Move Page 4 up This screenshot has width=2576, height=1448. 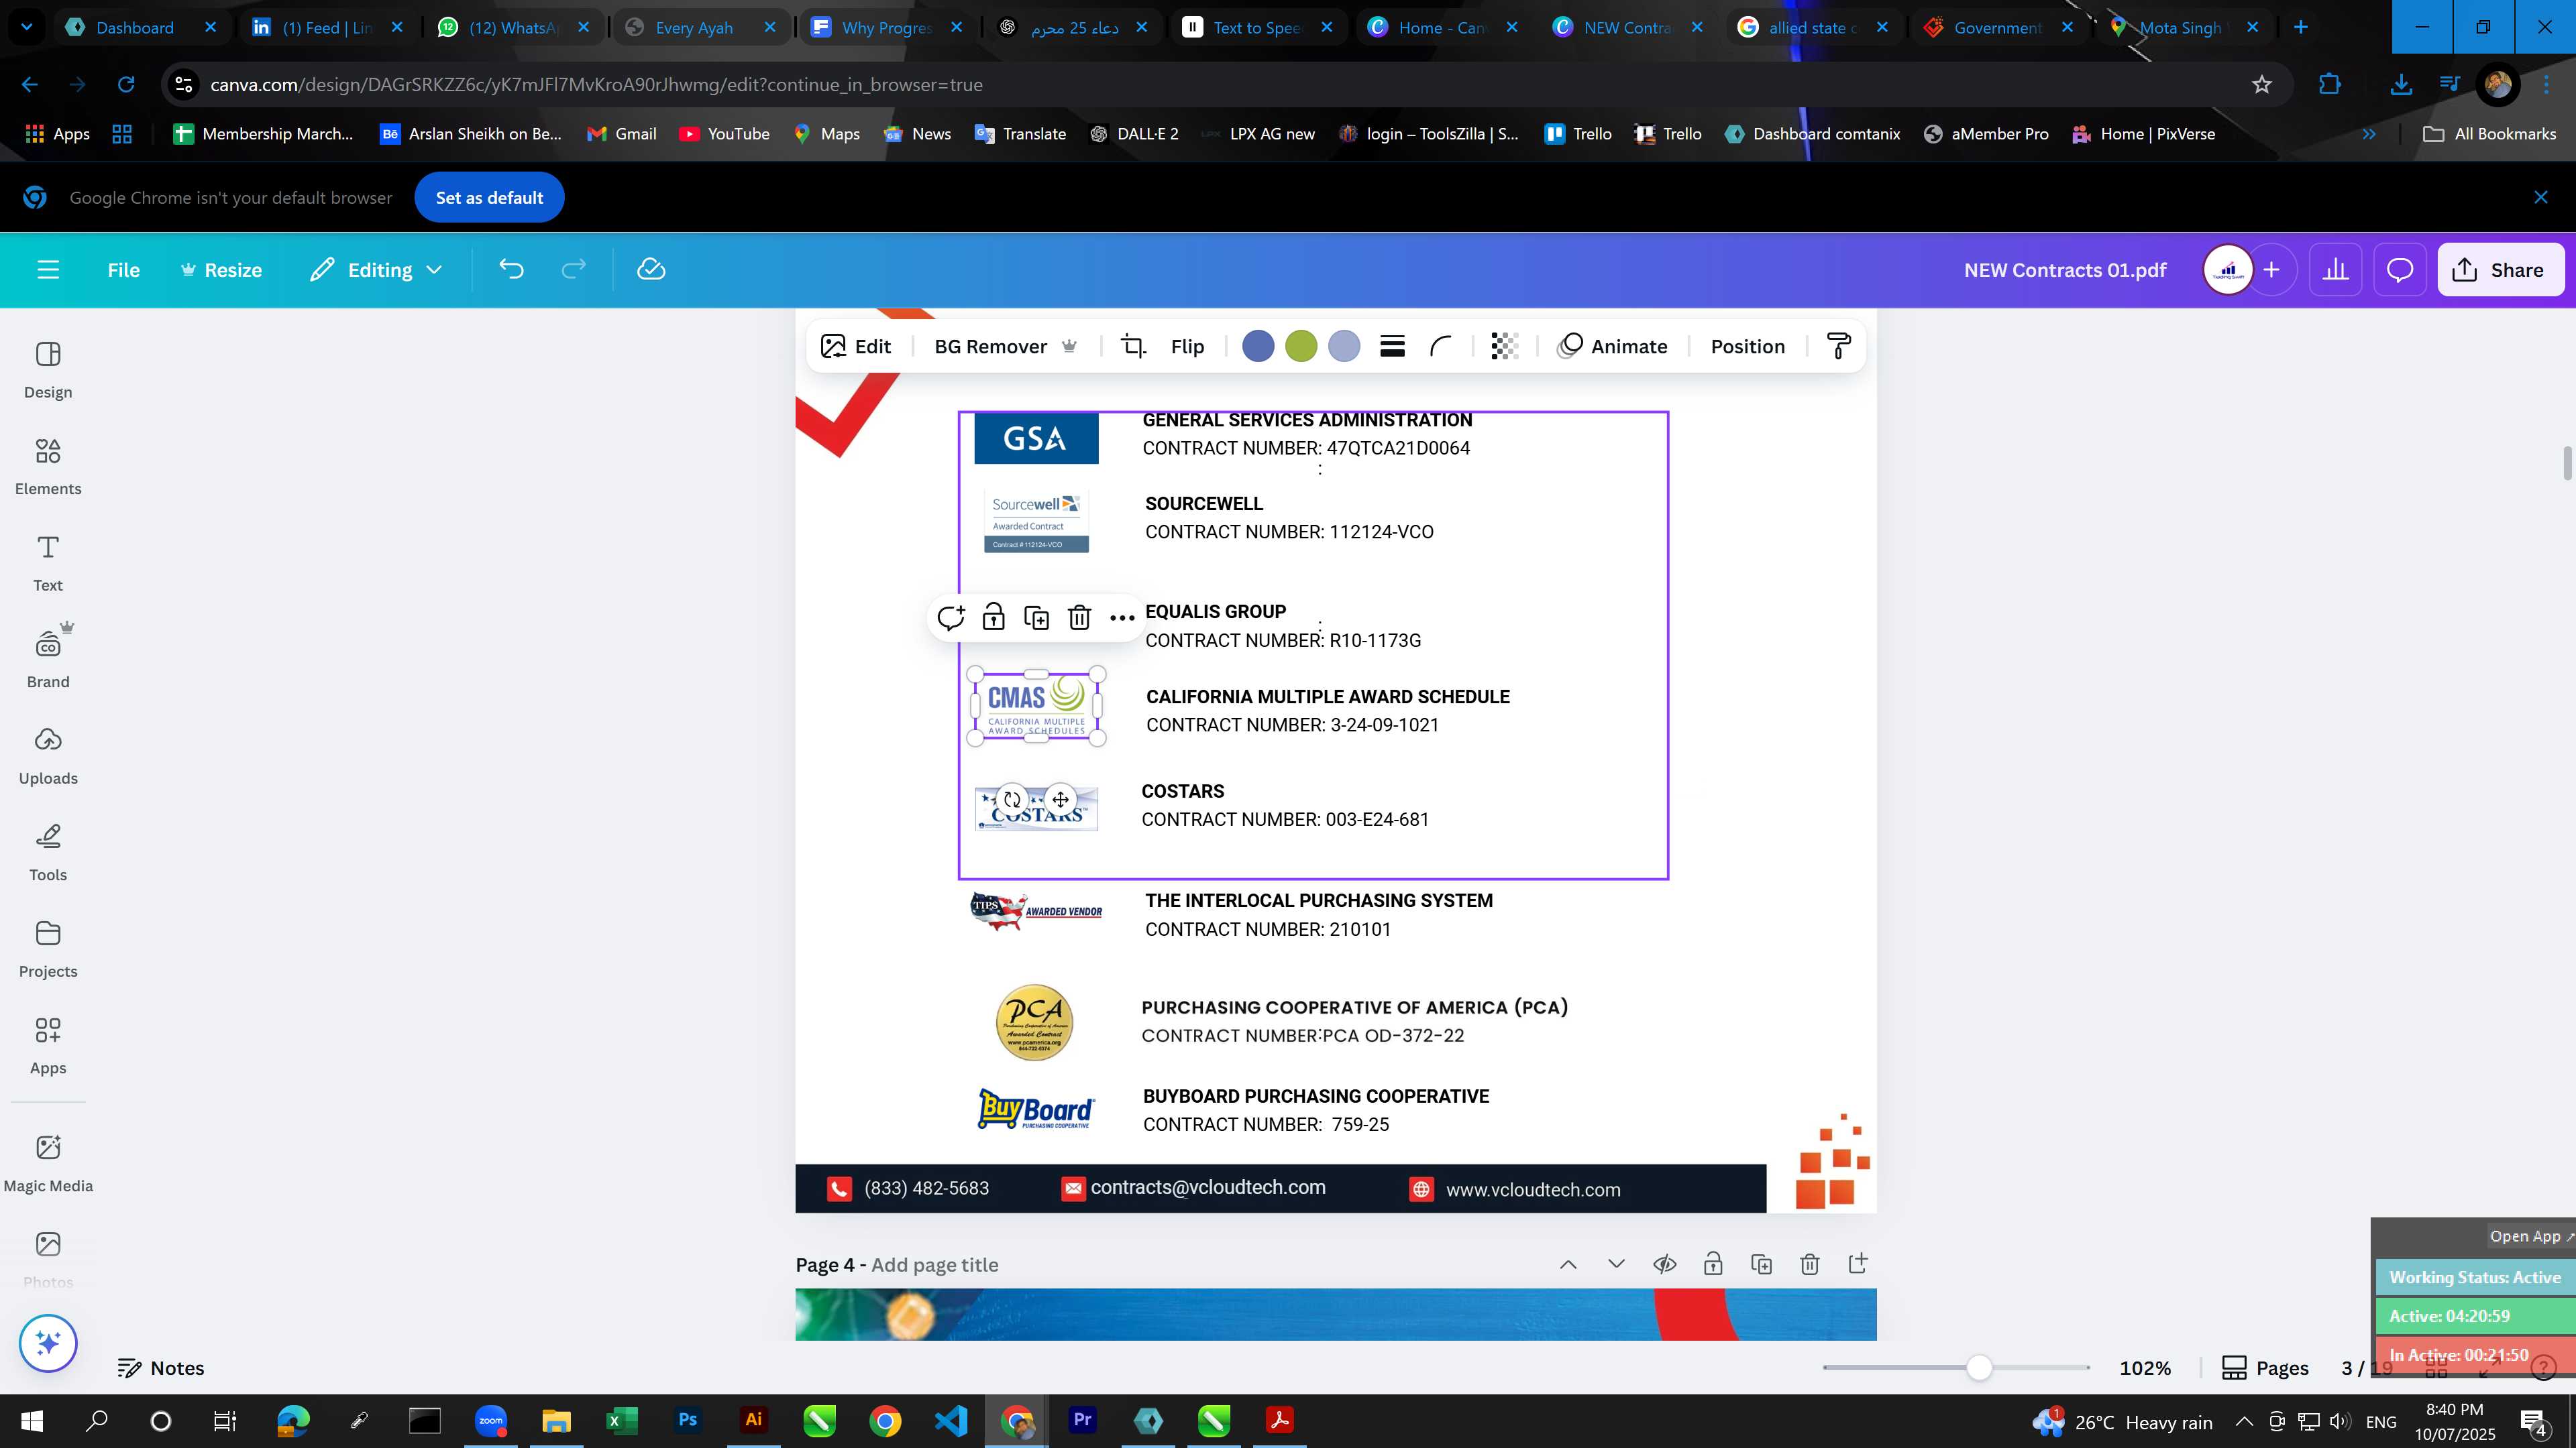click(x=1568, y=1264)
